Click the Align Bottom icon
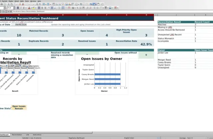 click(x=55, y=8)
